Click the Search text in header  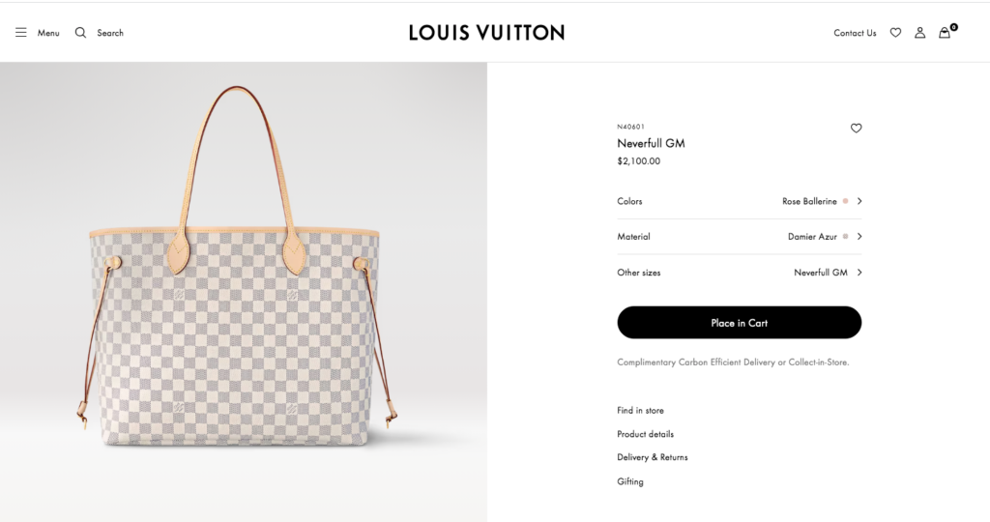click(x=110, y=33)
